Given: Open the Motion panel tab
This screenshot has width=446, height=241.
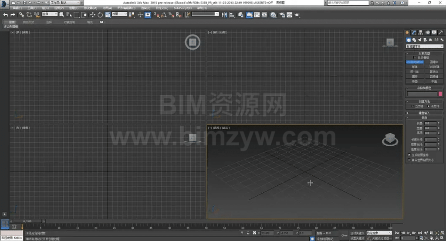Looking at the screenshot, I should 428,32.
